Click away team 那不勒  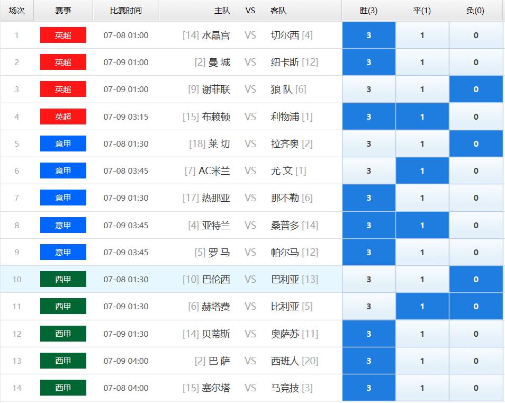(285, 198)
